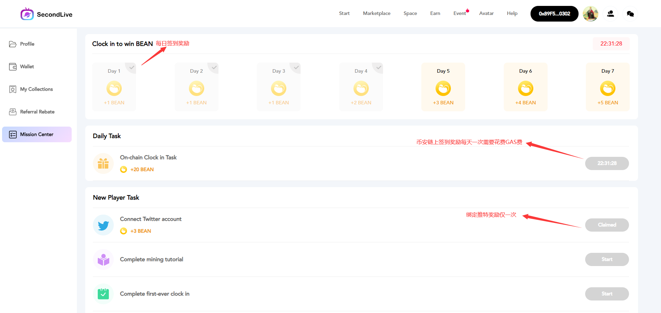Click the profile avatar picture
The width and height of the screenshot is (661, 313).
[590, 14]
